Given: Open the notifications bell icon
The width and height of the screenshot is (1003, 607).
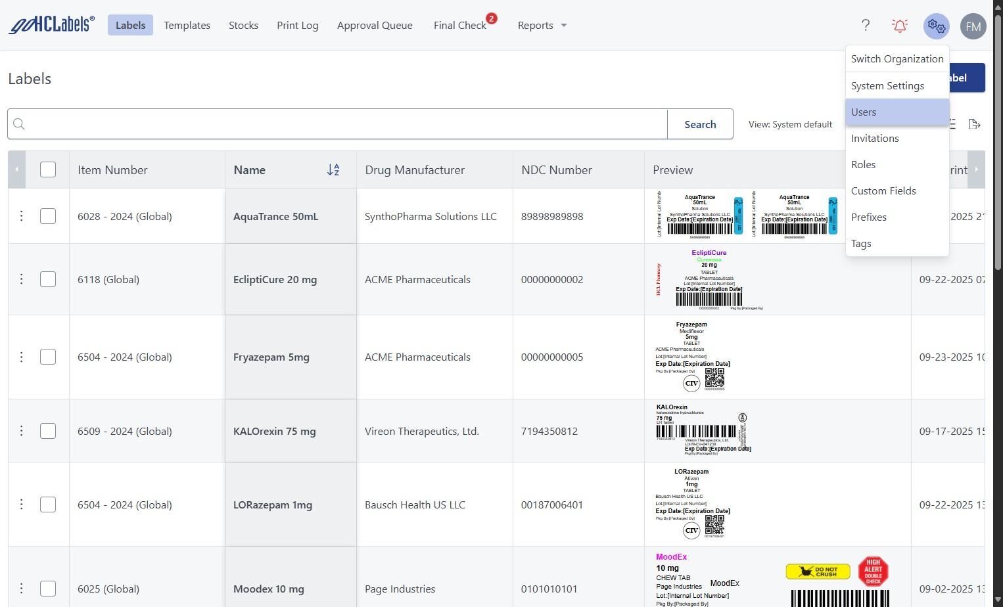Looking at the screenshot, I should pyautogui.click(x=900, y=26).
